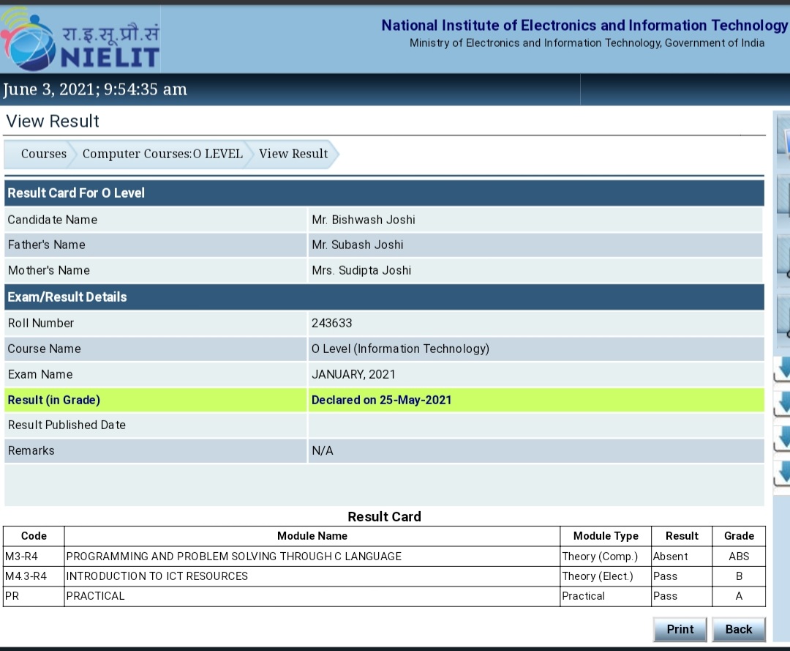Click the Exam/Result Details section header

67,297
